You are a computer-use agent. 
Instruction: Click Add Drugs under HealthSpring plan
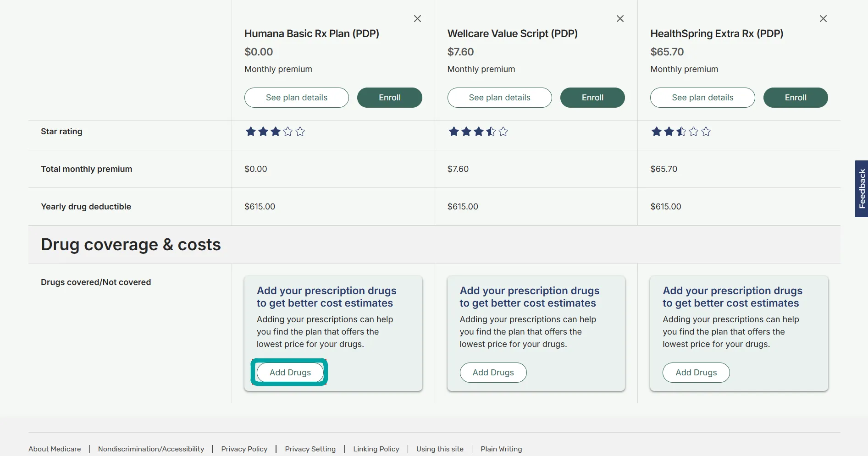[696, 373]
